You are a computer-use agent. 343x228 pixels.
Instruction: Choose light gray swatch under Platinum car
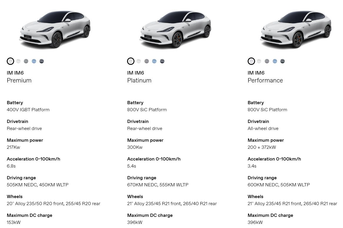139,61
